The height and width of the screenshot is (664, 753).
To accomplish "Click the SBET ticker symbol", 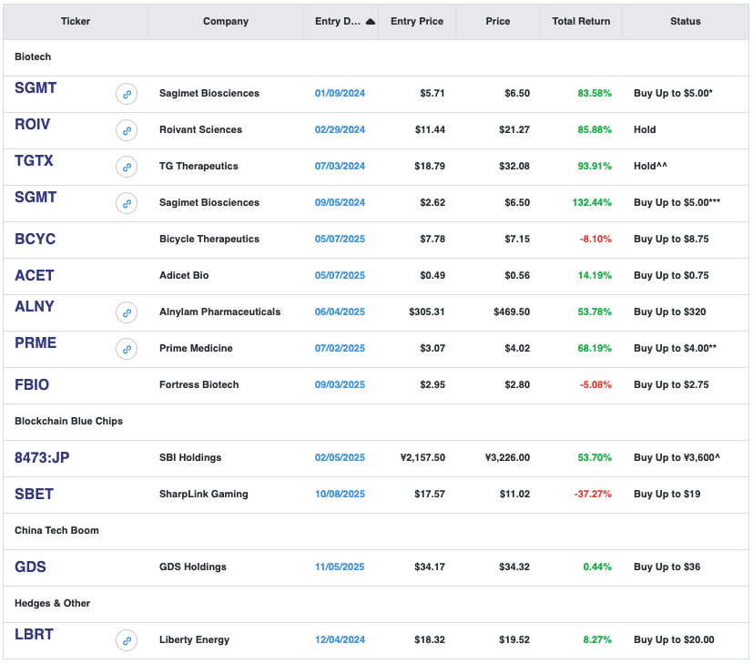I will pyautogui.click(x=35, y=494).
